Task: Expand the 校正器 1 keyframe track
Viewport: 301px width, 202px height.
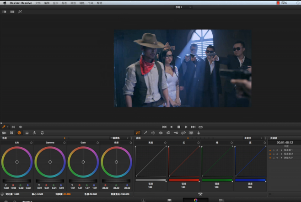Action: tap(282, 150)
